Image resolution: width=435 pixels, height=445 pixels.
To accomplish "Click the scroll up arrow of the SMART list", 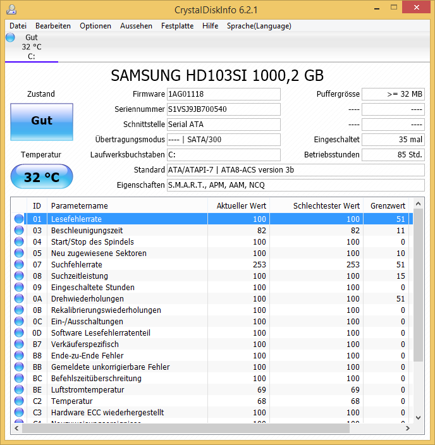I will [418, 204].
